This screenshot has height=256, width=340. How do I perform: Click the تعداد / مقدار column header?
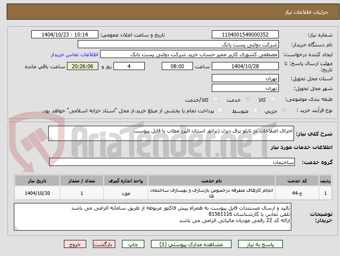(x=82, y=181)
